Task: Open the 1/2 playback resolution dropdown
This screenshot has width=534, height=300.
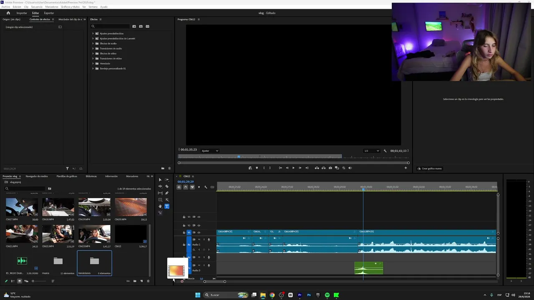Action: [371, 151]
